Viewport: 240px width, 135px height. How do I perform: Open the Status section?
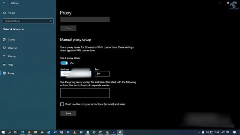tap(9, 39)
